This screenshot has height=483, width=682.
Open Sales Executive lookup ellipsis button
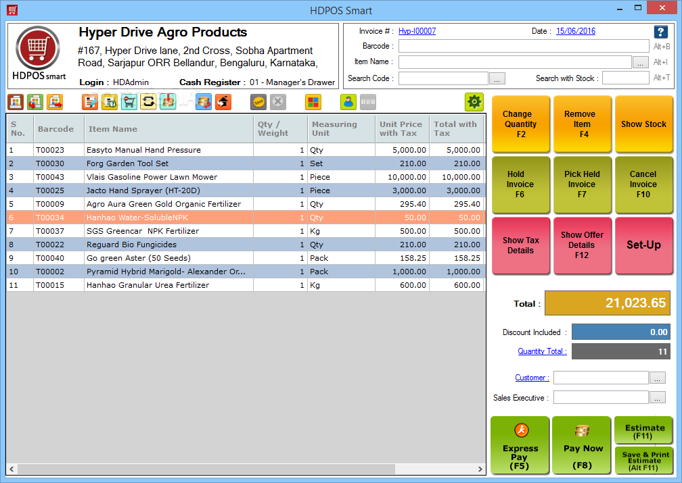click(657, 397)
